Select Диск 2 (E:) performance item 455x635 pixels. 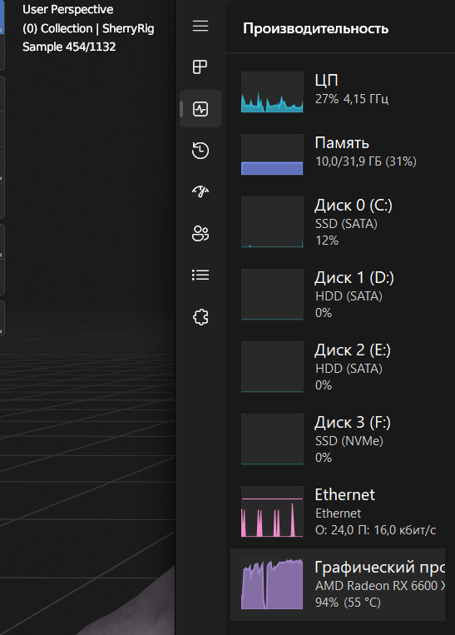[x=338, y=366]
